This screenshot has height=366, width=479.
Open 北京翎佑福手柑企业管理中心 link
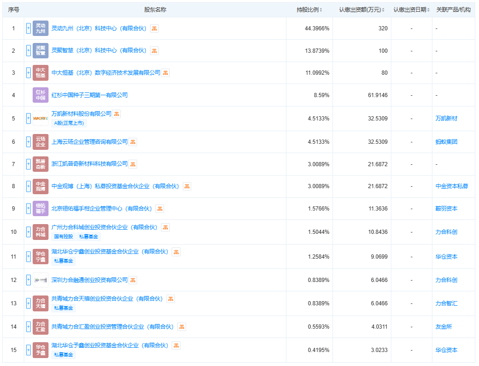click(x=101, y=209)
